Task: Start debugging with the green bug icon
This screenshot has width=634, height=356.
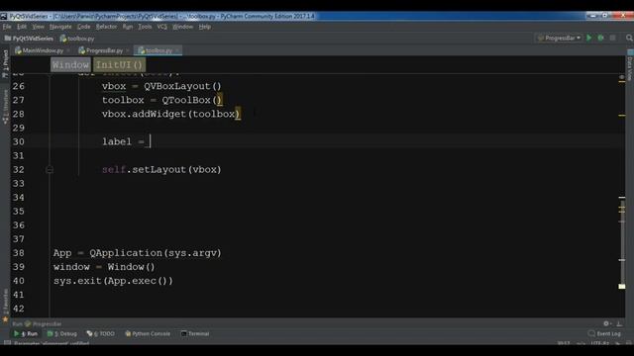Action: [x=601, y=38]
